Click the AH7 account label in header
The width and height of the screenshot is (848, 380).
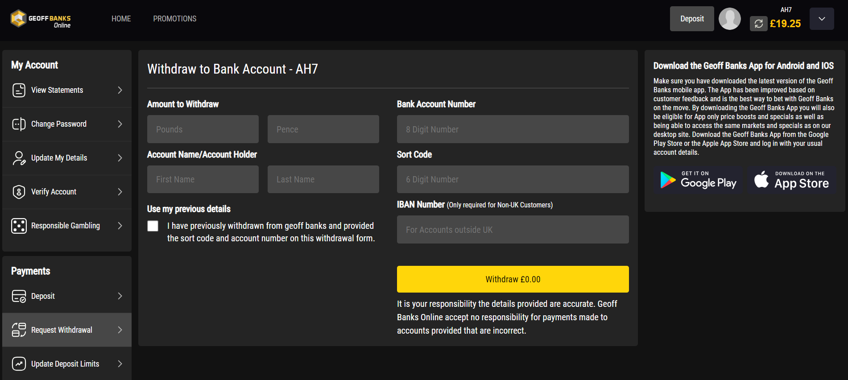[x=786, y=10]
